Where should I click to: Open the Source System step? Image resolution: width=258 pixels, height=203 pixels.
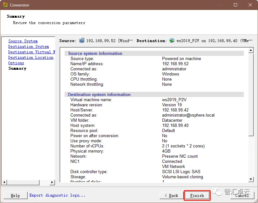(x=23, y=41)
